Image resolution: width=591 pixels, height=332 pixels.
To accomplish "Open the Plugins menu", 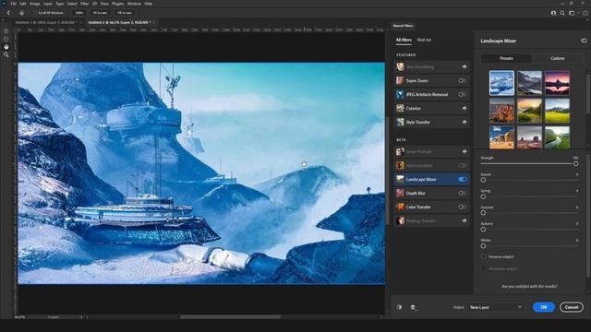I will [117, 4].
